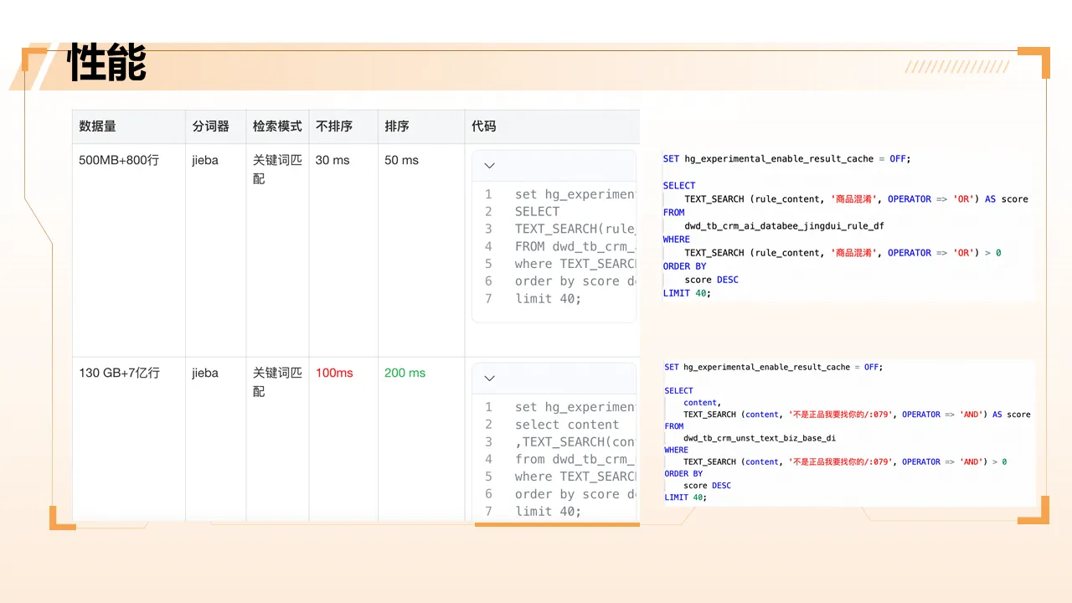Click the slide title 性能
Screen dimensions: 1072x603
tap(106, 62)
